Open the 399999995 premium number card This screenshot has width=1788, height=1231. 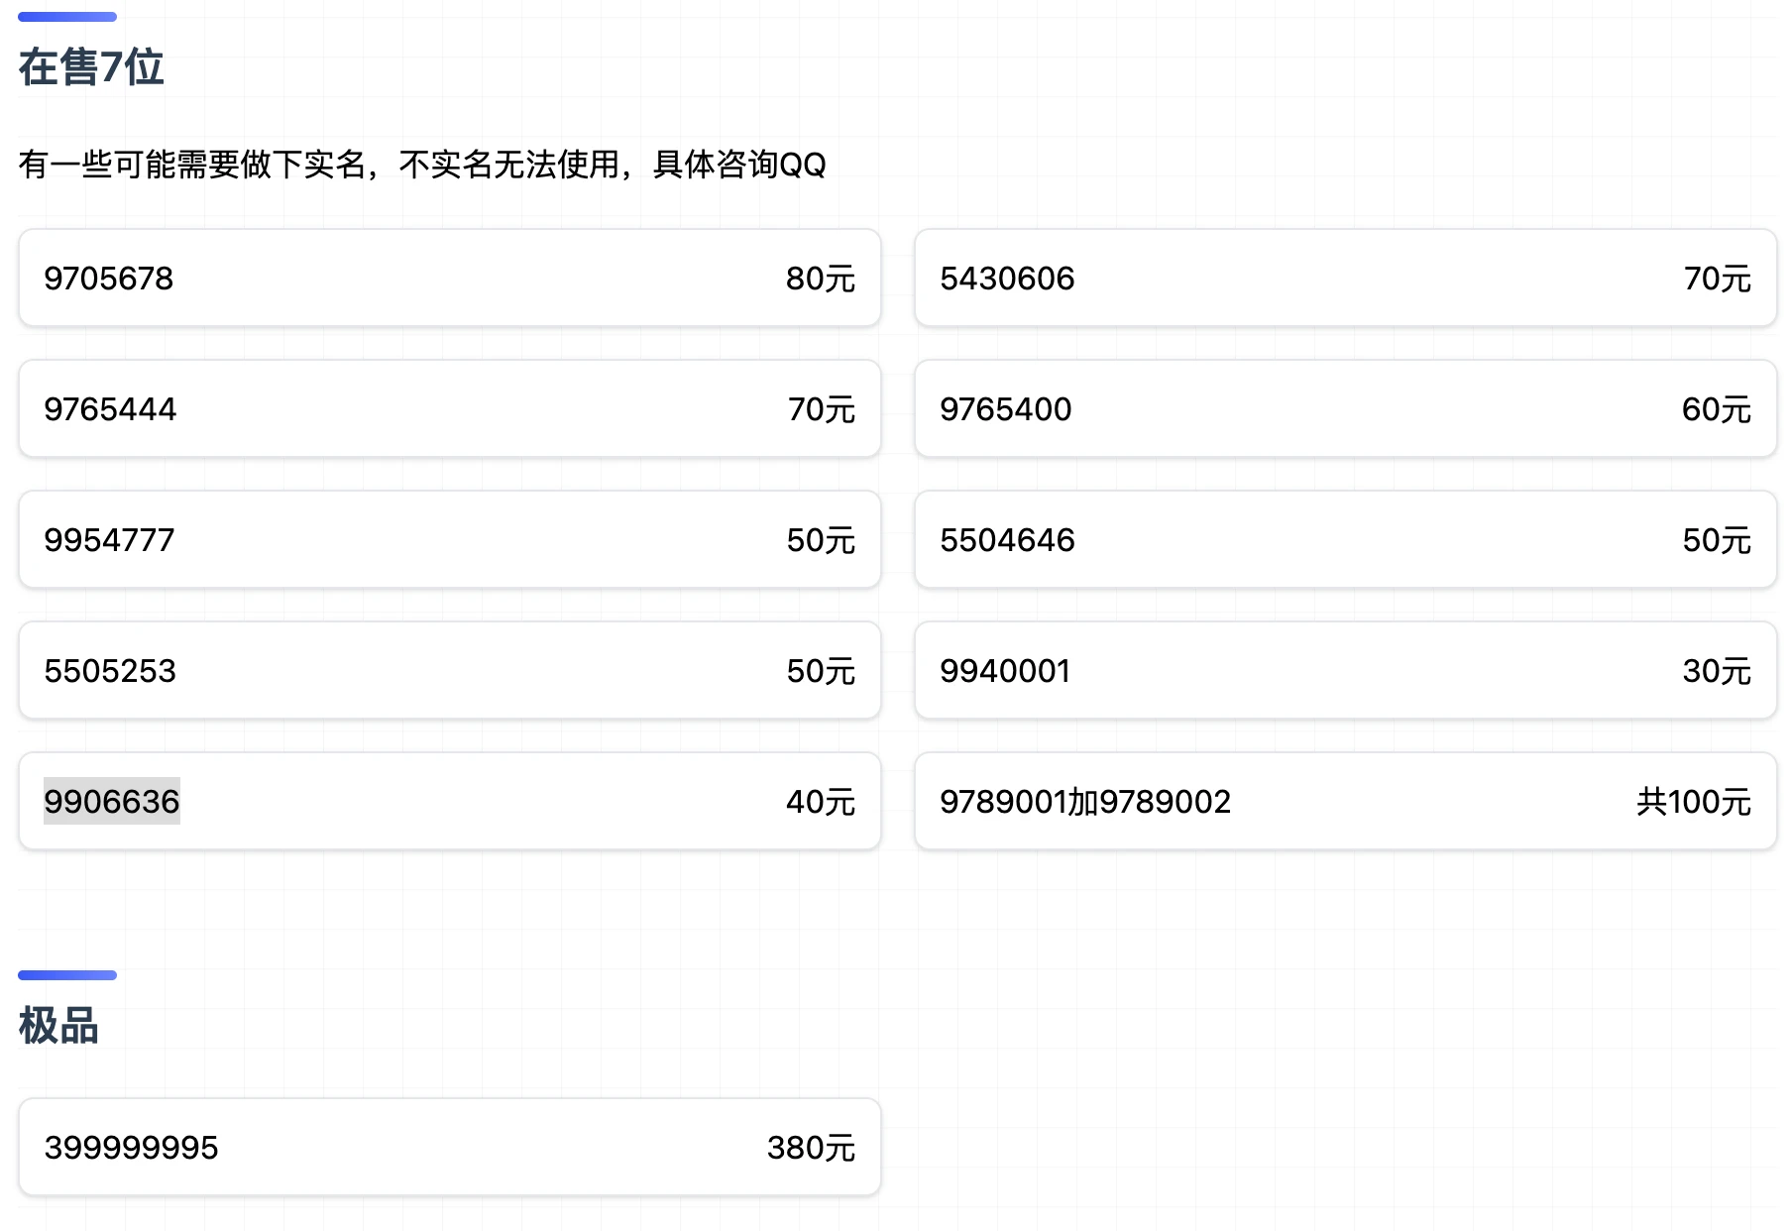point(449,1148)
